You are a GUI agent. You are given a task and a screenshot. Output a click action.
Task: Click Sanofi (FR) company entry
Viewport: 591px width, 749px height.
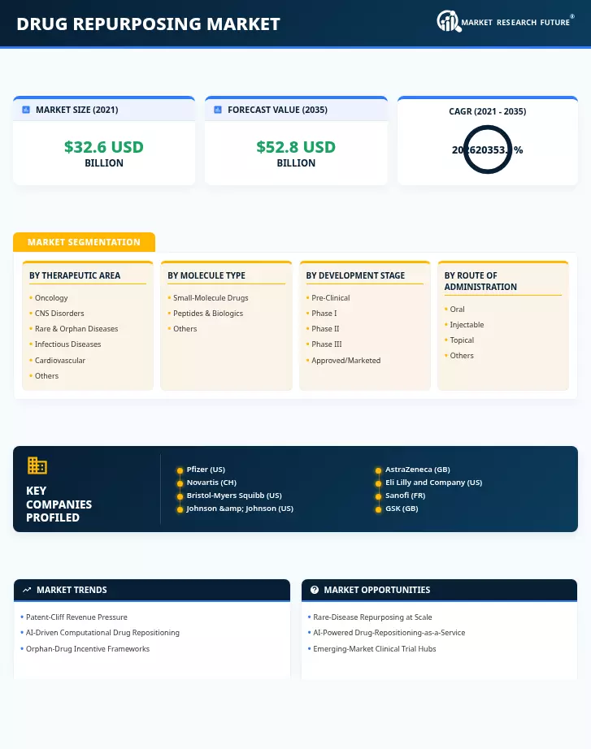point(406,496)
